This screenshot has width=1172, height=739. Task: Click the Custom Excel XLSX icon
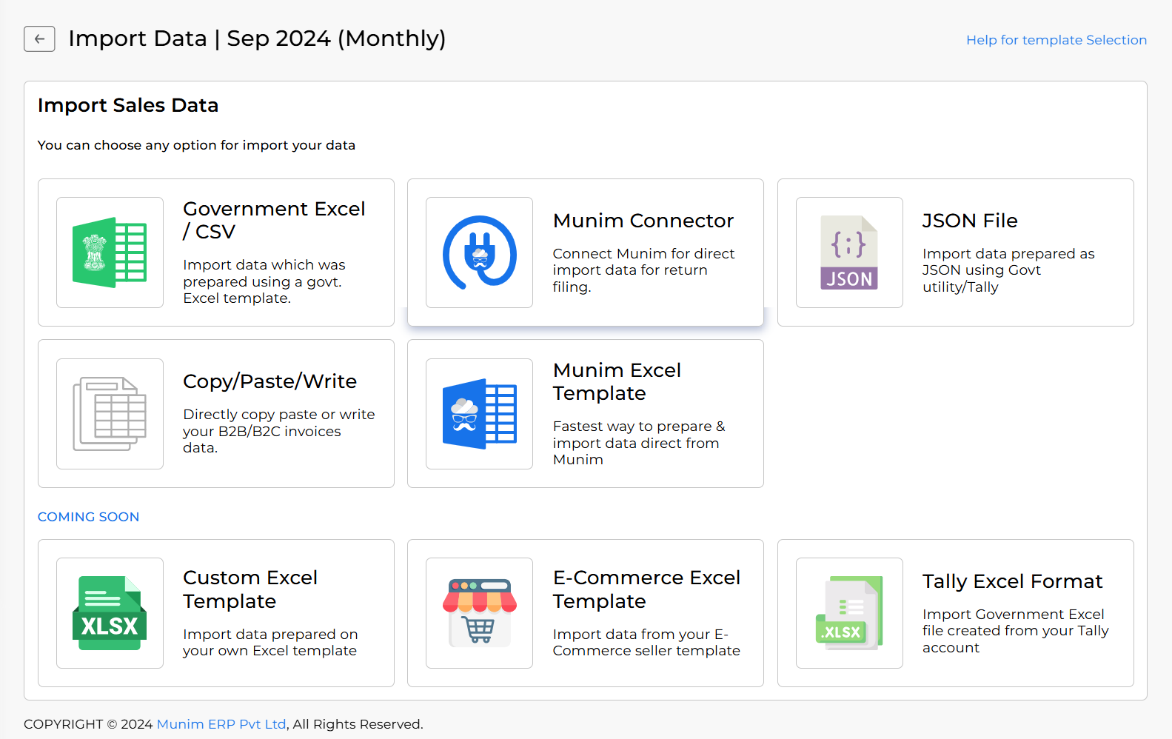(x=110, y=613)
